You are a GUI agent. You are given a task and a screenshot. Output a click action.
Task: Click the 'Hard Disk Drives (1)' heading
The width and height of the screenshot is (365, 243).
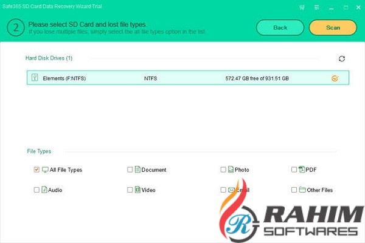(x=49, y=58)
